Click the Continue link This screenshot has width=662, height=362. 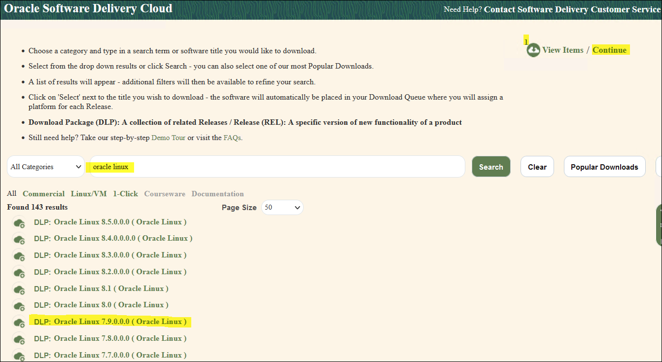click(x=610, y=50)
